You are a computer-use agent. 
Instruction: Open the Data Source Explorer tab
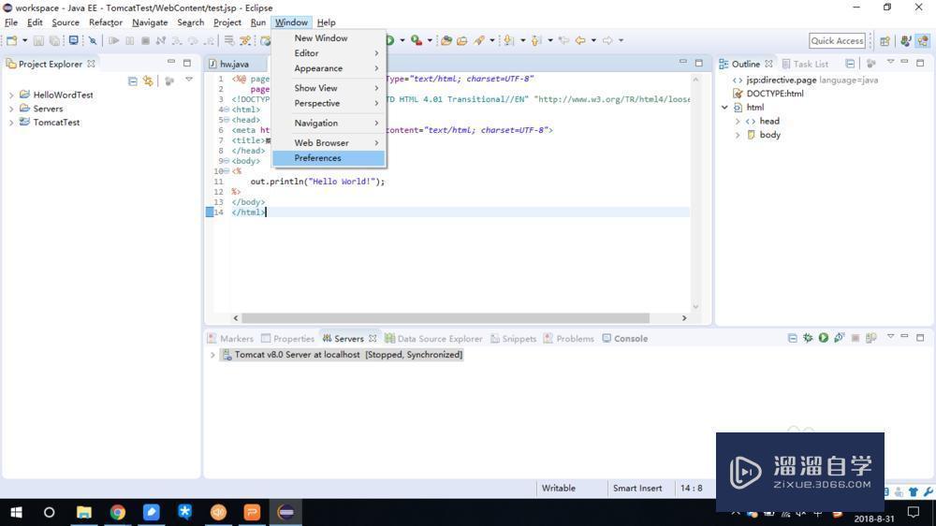tap(439, 339)
